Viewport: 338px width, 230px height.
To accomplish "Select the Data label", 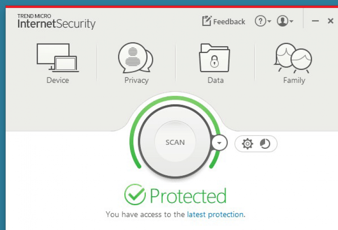I will [216, 80].
